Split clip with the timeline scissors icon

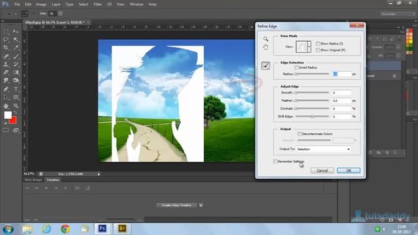coord(77,188)
